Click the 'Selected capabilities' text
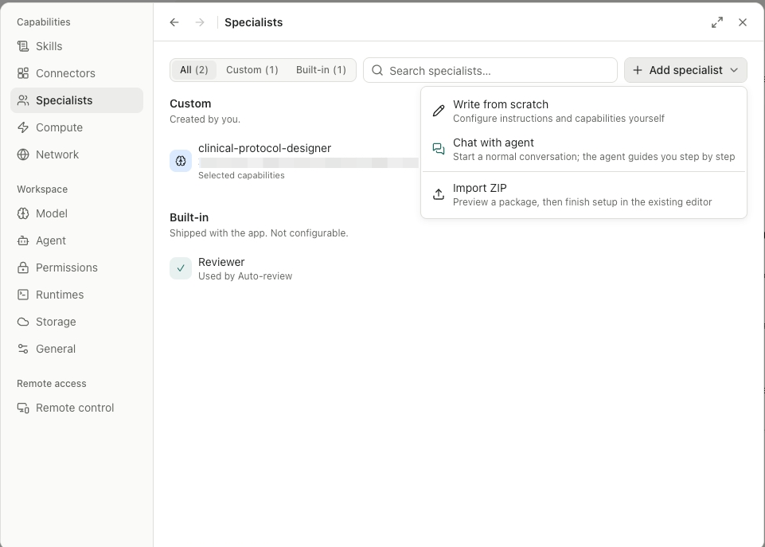This screenshot has width=765, height=547. tap(241, 175)
